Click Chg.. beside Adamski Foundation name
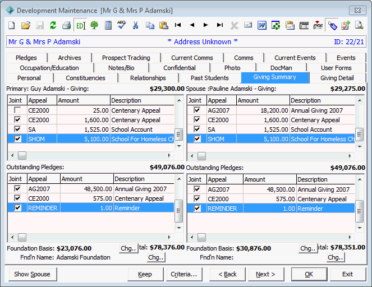The image size is (372, 287). (155, 257)
